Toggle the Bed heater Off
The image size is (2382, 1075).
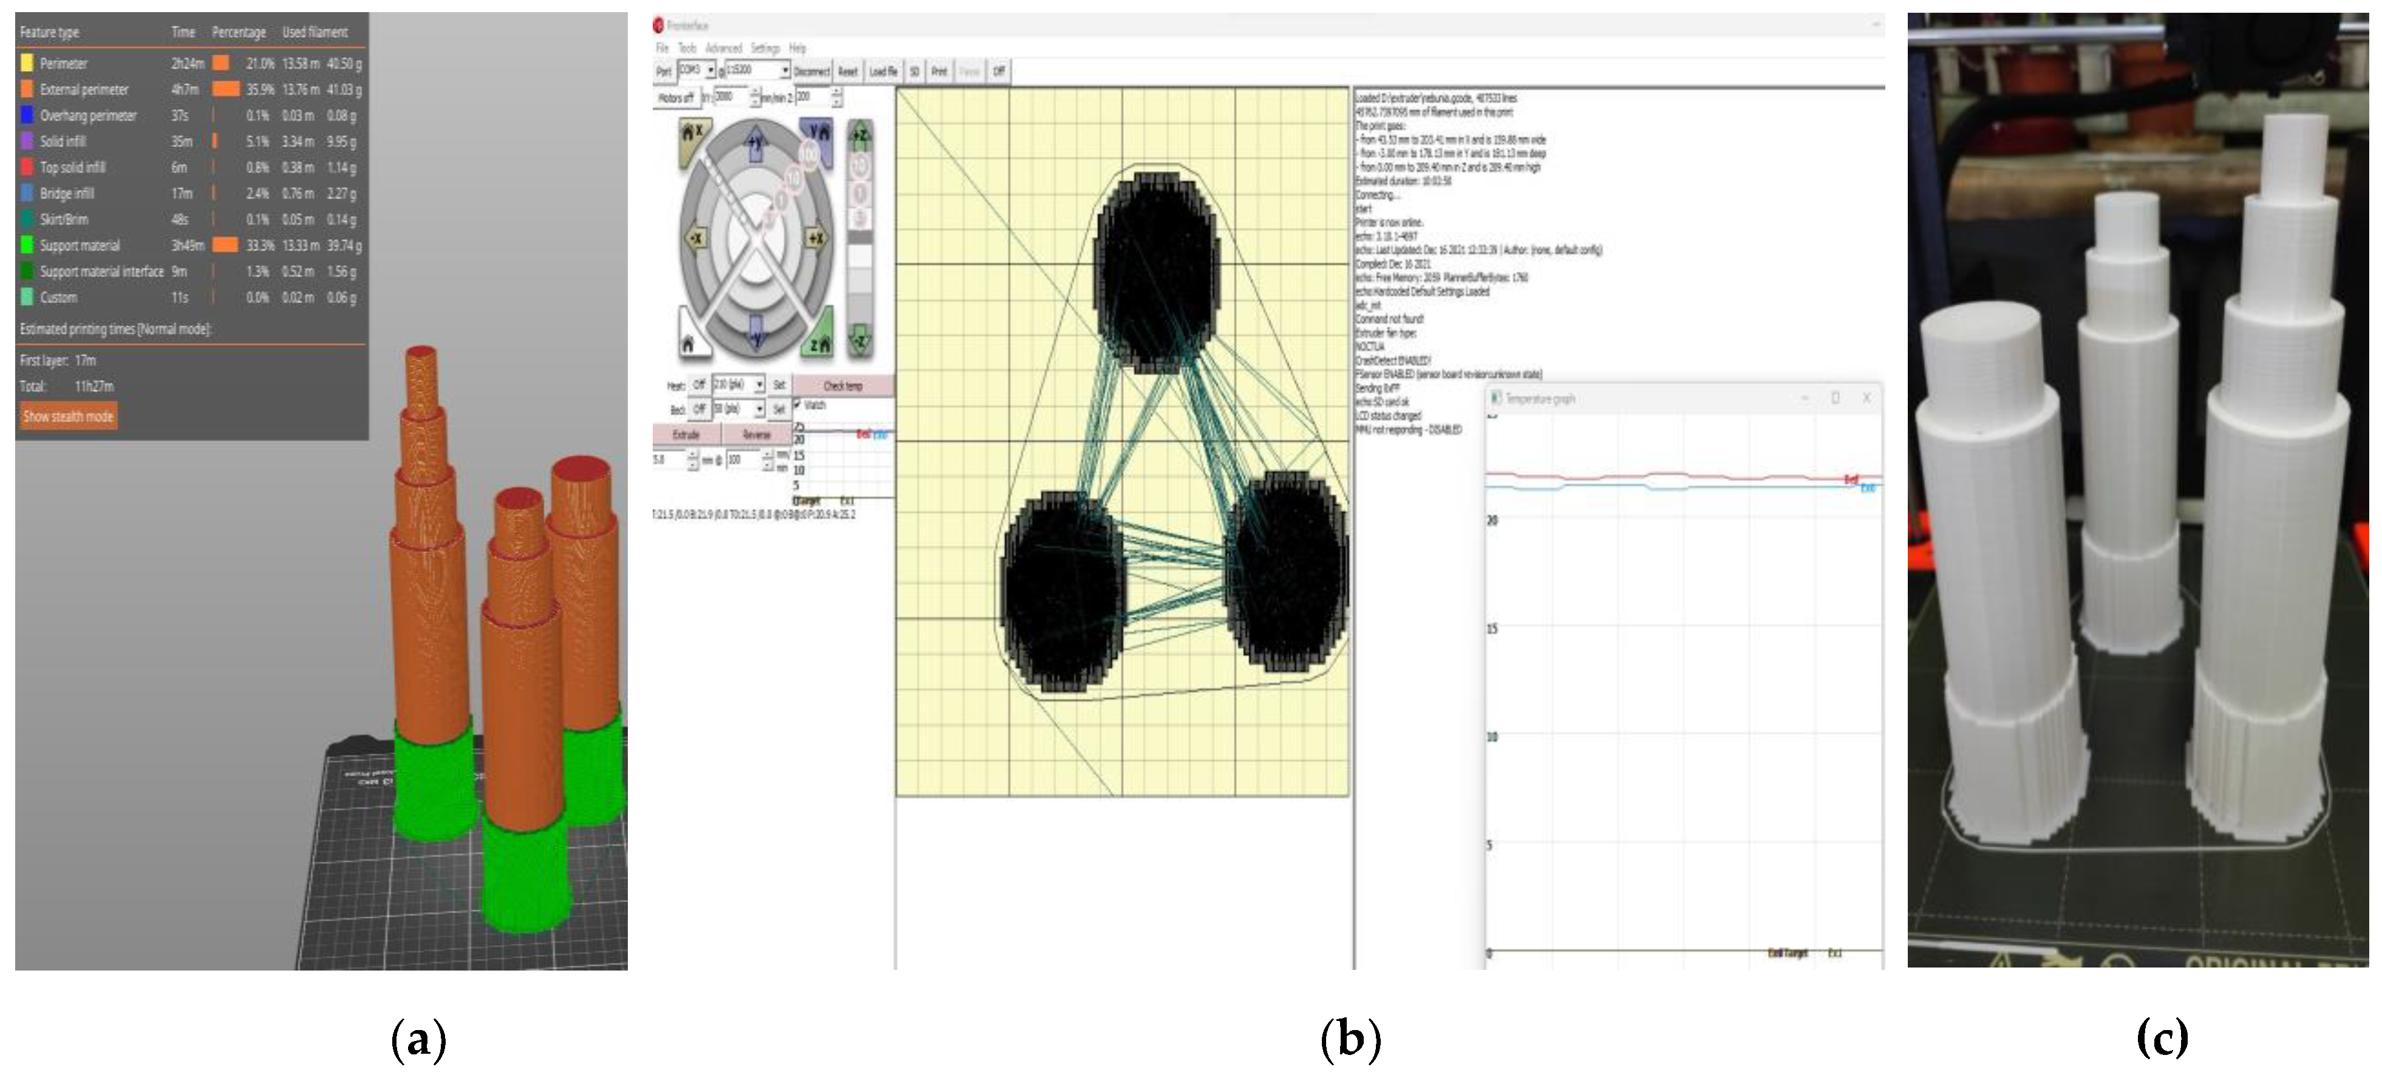click(700, 410)
